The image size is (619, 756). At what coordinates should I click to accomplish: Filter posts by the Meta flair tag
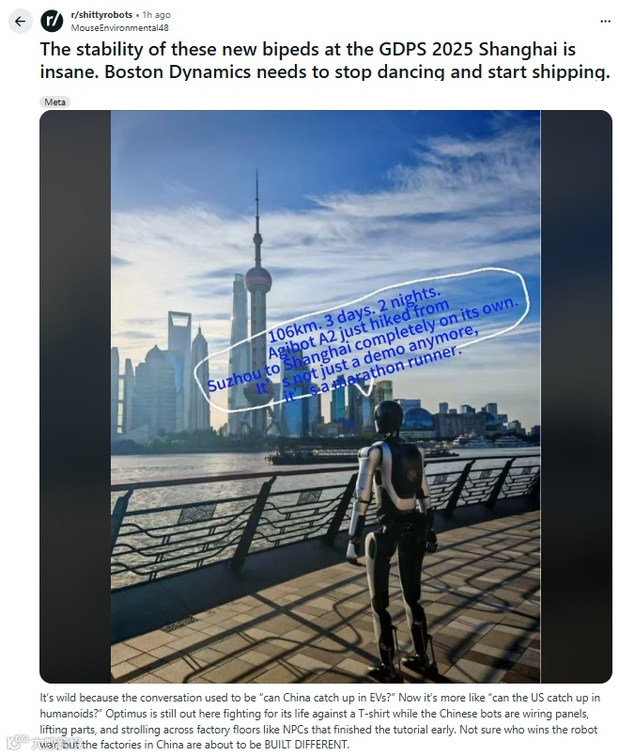[x=54, y=102]
